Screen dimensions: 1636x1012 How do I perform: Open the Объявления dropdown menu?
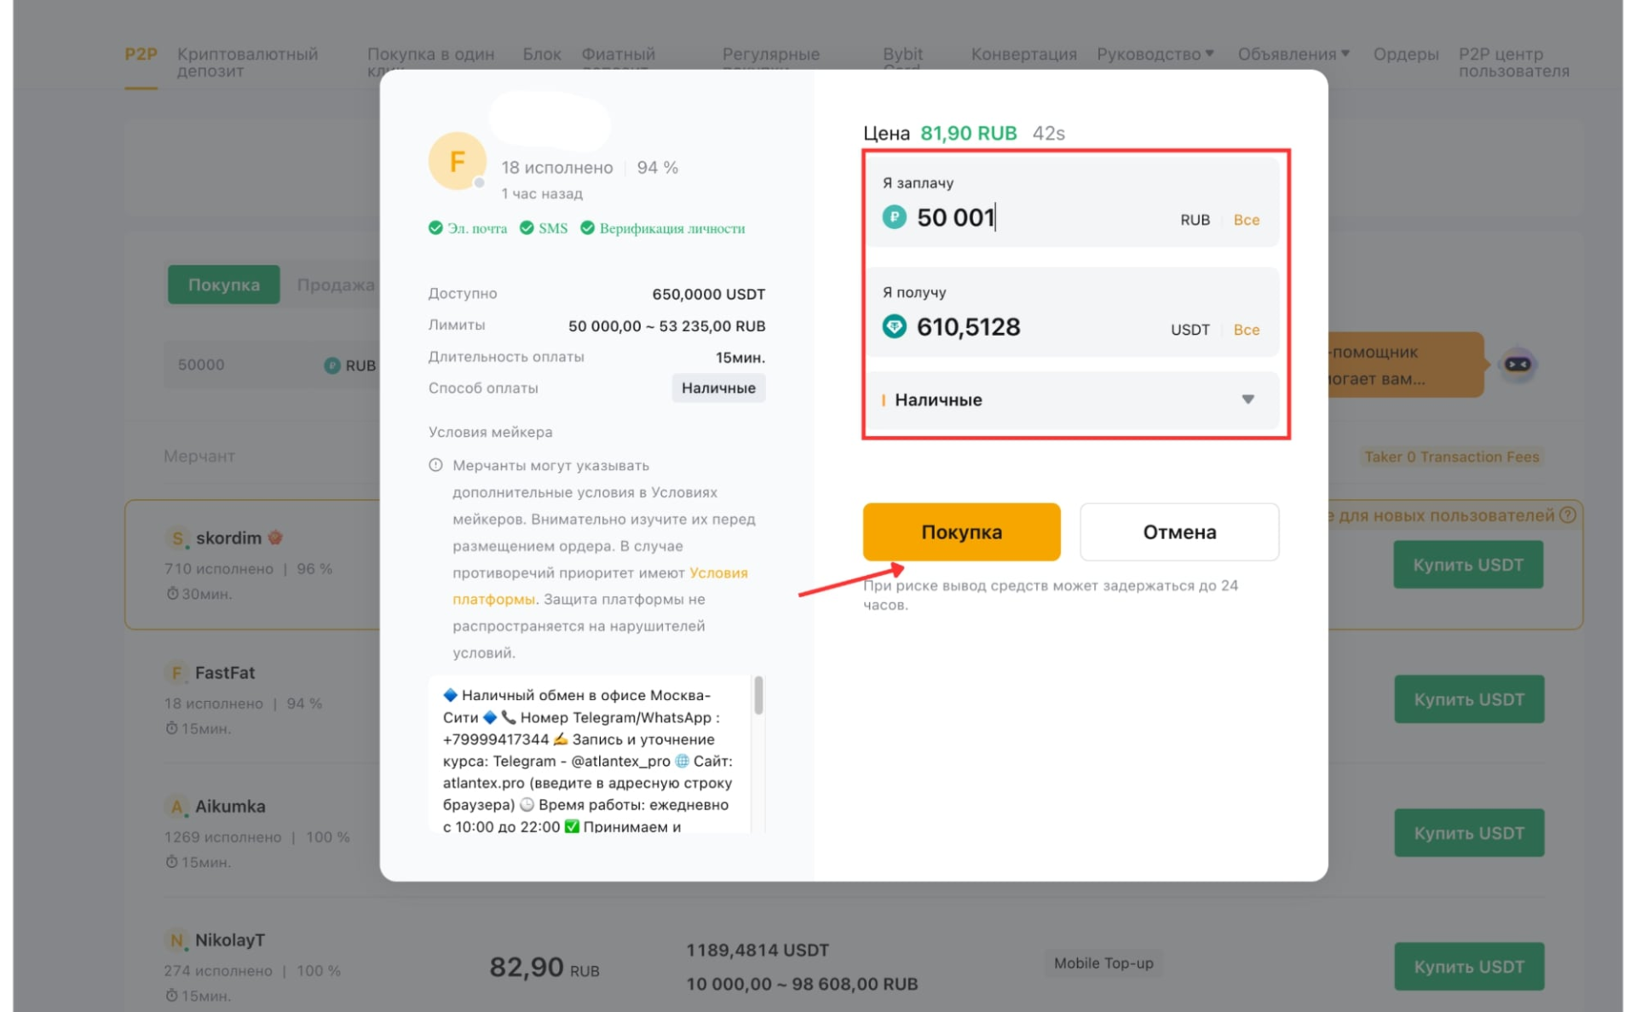point(1293,55)
